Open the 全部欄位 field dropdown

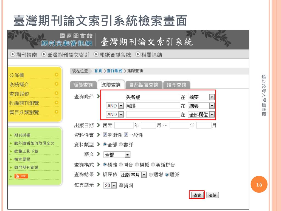point(212,115)
